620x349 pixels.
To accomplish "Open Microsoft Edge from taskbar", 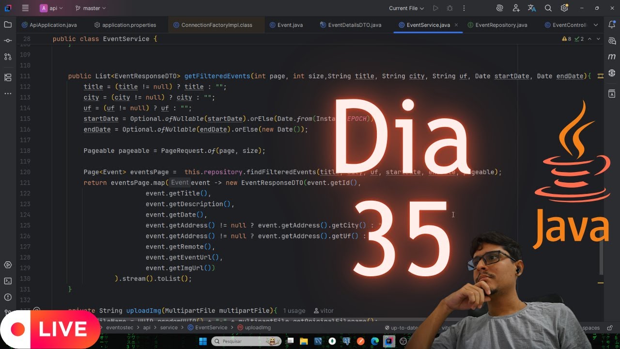I will click(x=375, y=342).
